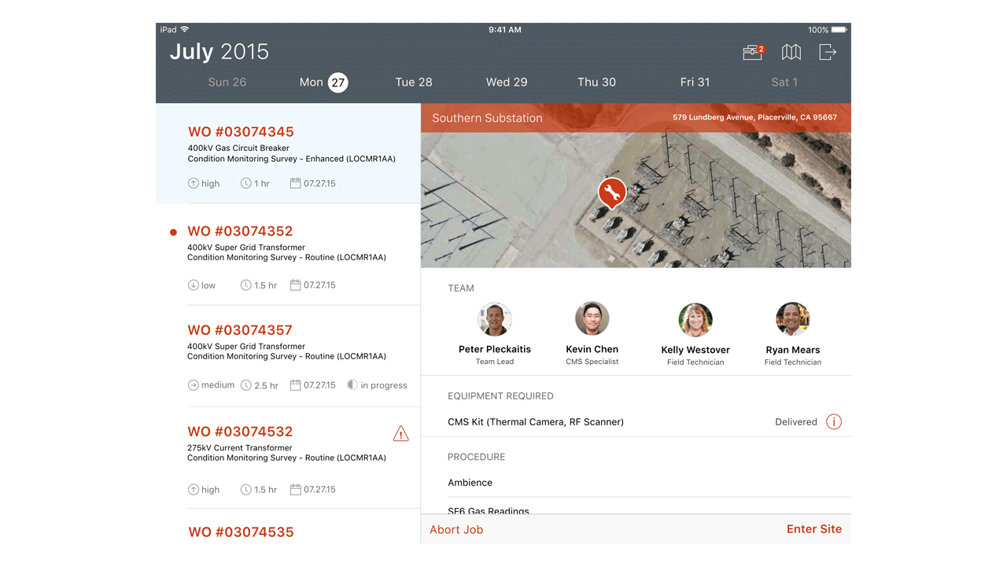Select Sun 26 in the week bar
The height and width of the screenshot is (566, 1007).
tap(227, 82)
